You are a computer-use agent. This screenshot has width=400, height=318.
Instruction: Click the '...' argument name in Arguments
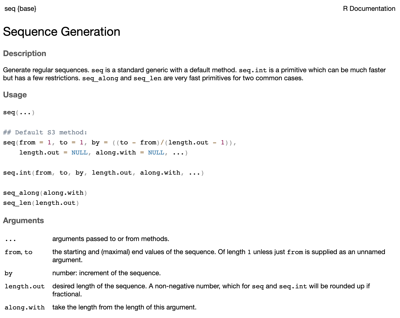point(10,240)
